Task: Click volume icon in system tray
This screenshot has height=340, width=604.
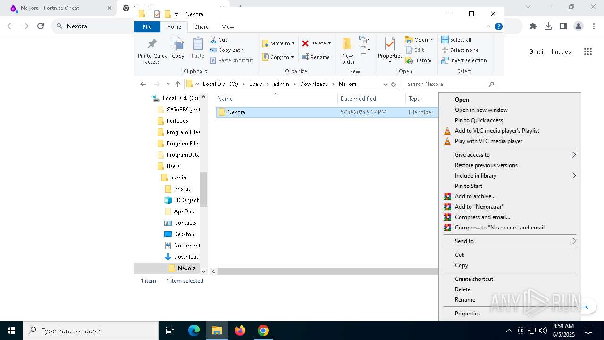Action: coord(543,331)
